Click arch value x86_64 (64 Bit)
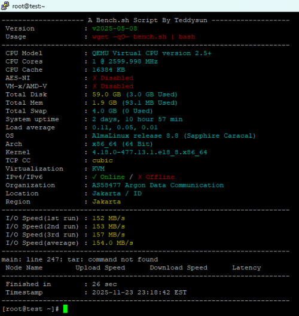 123,144
